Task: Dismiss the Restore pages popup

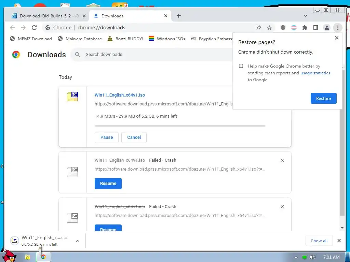Action: tap(337, 38)
